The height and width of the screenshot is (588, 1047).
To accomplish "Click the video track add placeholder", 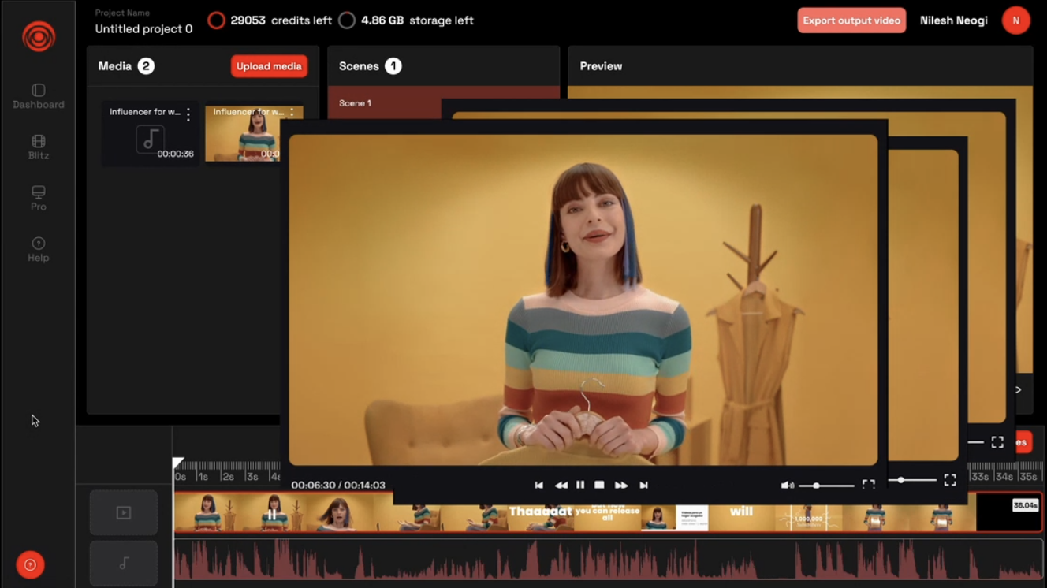I will coord(124,513).
